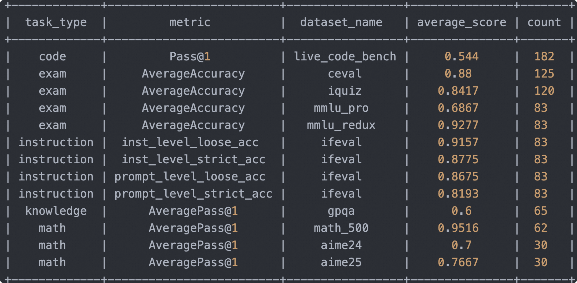
Task: Click the mmlu_redux dataset cell
Action: click(341, 125)
